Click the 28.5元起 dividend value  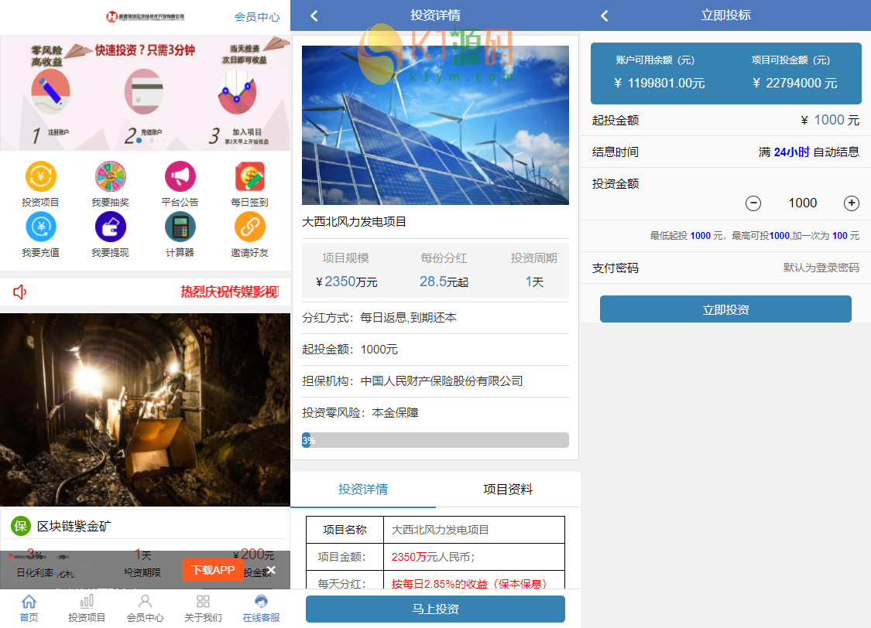tap(444, 282)
